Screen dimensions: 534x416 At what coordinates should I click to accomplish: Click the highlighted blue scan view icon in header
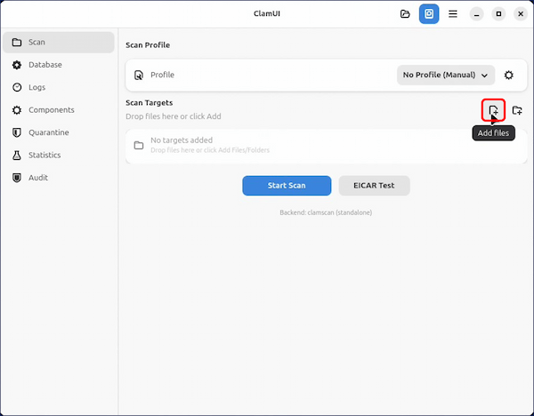click(x=429, y=14)
